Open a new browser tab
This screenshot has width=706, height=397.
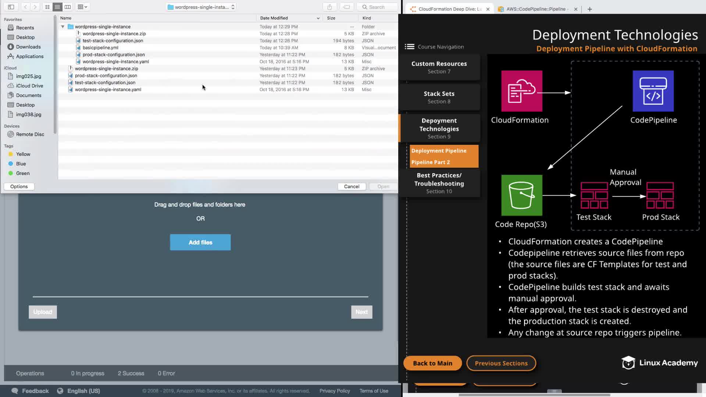point(590,9)
